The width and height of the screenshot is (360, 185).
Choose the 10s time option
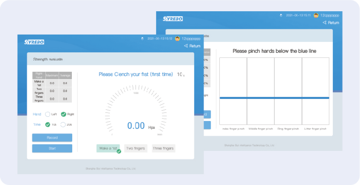pos(48,124)
